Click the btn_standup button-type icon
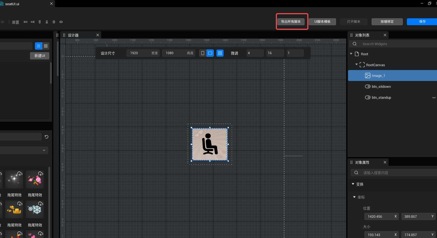The height and width of the screenshot is (238, 437). [368, 97]
